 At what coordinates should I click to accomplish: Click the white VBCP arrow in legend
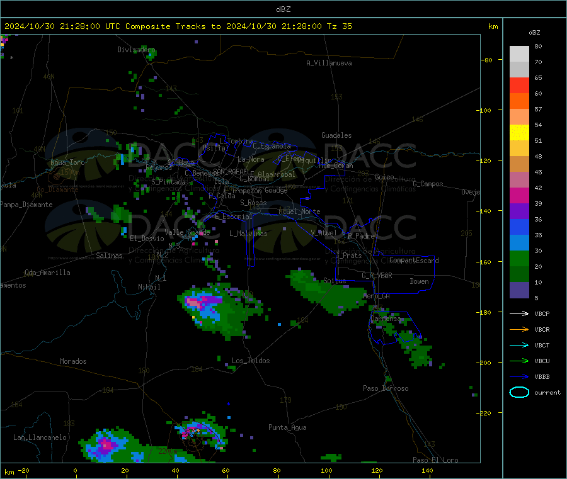tap(519, 313)
